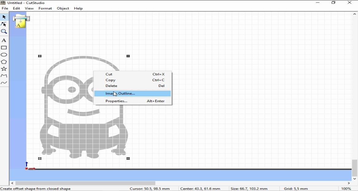The width and height of the screenshot is (358, 191).
Task: Click the cutting printer icon
Action: [x=21, y=21]
